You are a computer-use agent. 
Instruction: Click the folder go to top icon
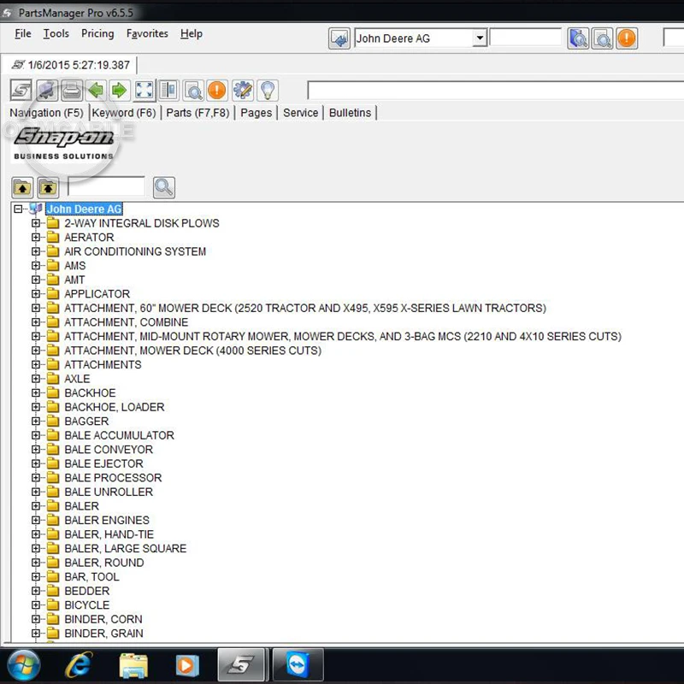(x=48, y=188)
